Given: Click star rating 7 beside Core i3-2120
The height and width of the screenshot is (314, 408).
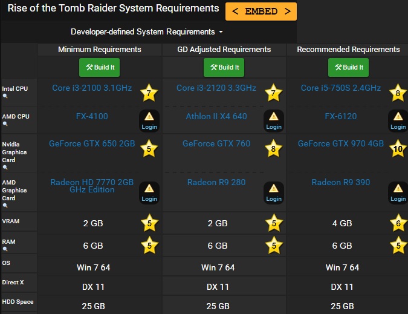Looking at the screenshot, I should [273, 93].
